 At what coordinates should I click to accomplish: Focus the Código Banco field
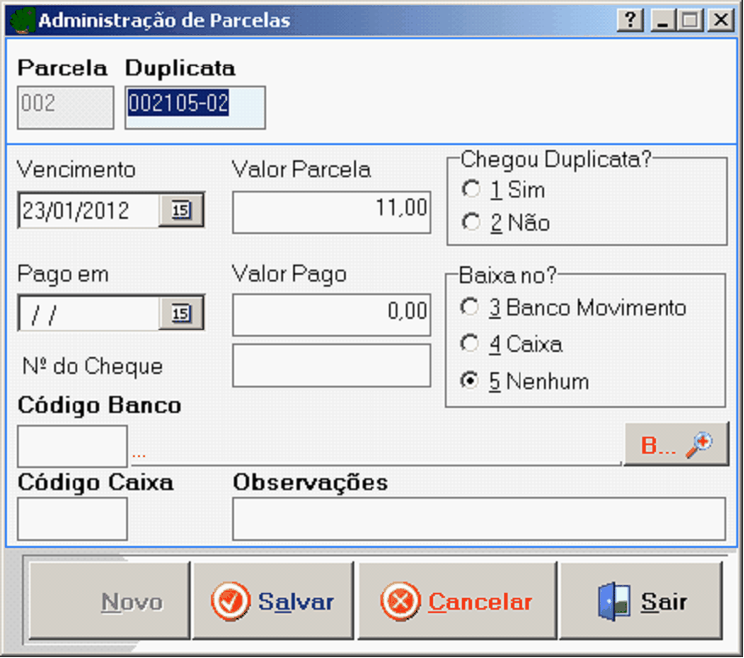tap(72, 446)
